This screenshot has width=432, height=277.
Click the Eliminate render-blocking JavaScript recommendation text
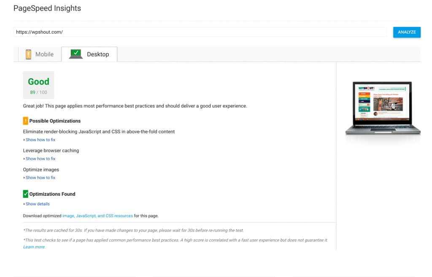(99, 131)
